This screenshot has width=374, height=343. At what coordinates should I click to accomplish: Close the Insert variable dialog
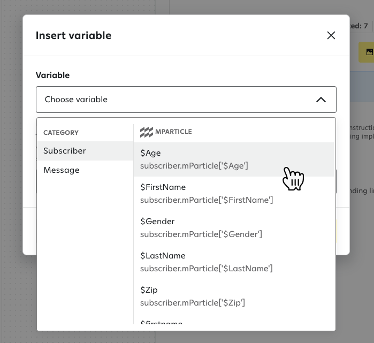[x=331, y=35]
